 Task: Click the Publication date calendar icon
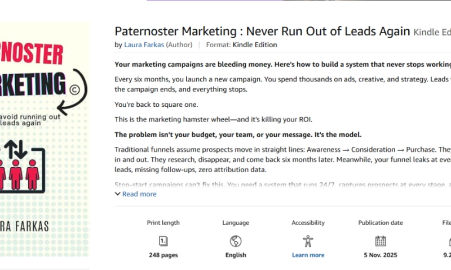(x=381, y=241)
